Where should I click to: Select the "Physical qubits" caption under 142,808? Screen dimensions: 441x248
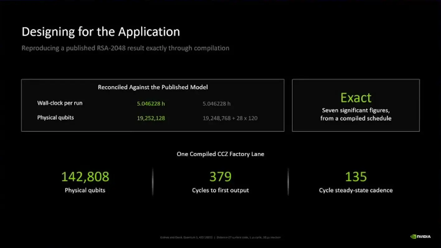click(x=85, y=190)
